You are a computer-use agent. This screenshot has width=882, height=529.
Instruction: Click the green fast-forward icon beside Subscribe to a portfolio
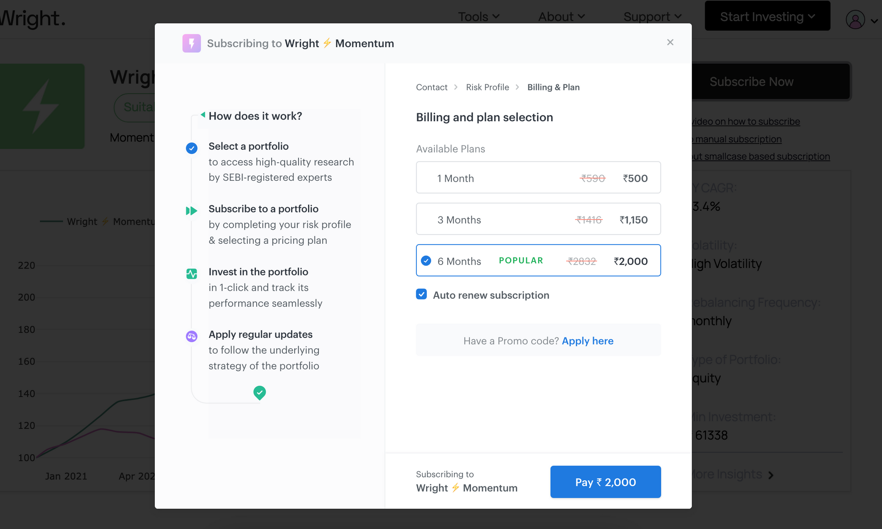coord(191,211)
